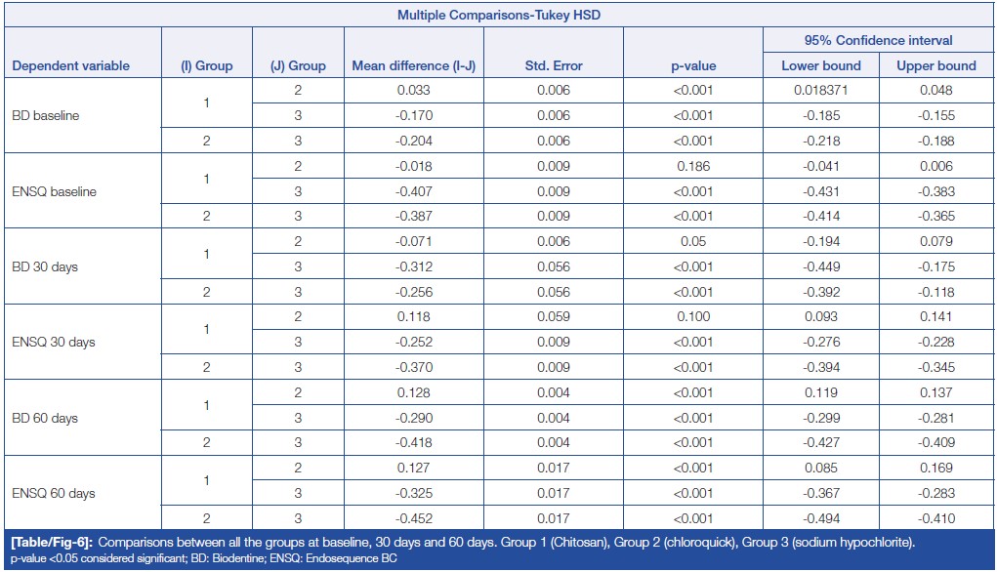The image size is (997, 572).
Task: Select the 'BD baseline' row label
Action: tap(45, 116)
